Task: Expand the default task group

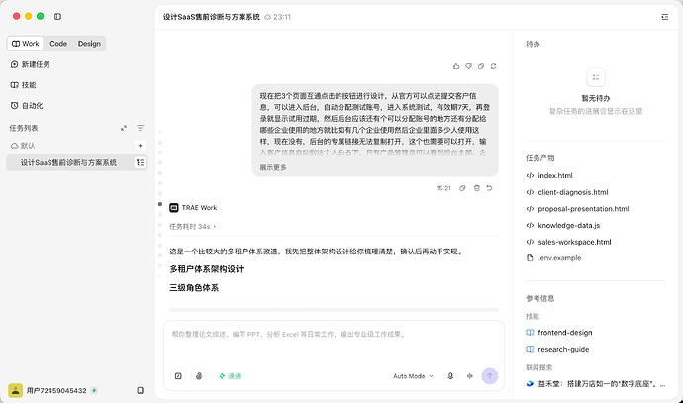Action: click(x=23, y=146)
